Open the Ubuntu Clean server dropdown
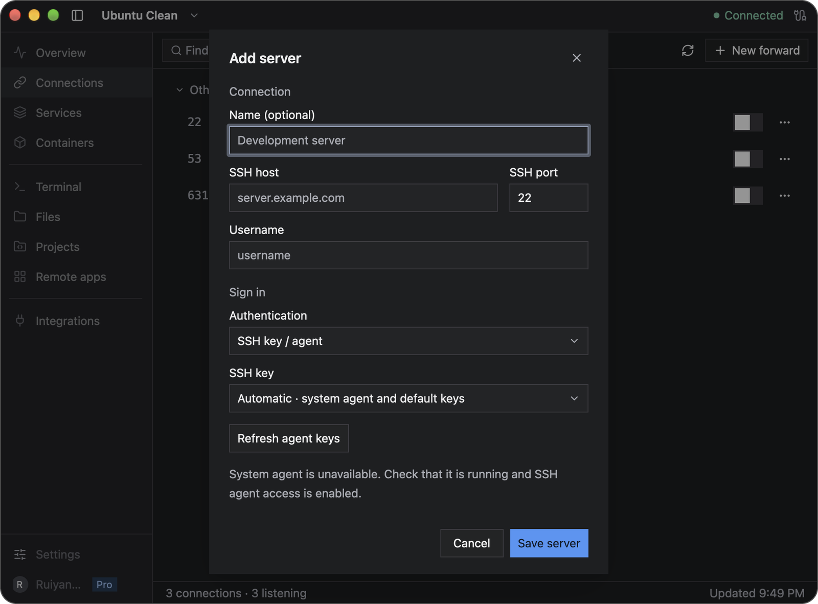Image resolution: width=818 pixels, height=604 pixels. click(x=150, y=15)
